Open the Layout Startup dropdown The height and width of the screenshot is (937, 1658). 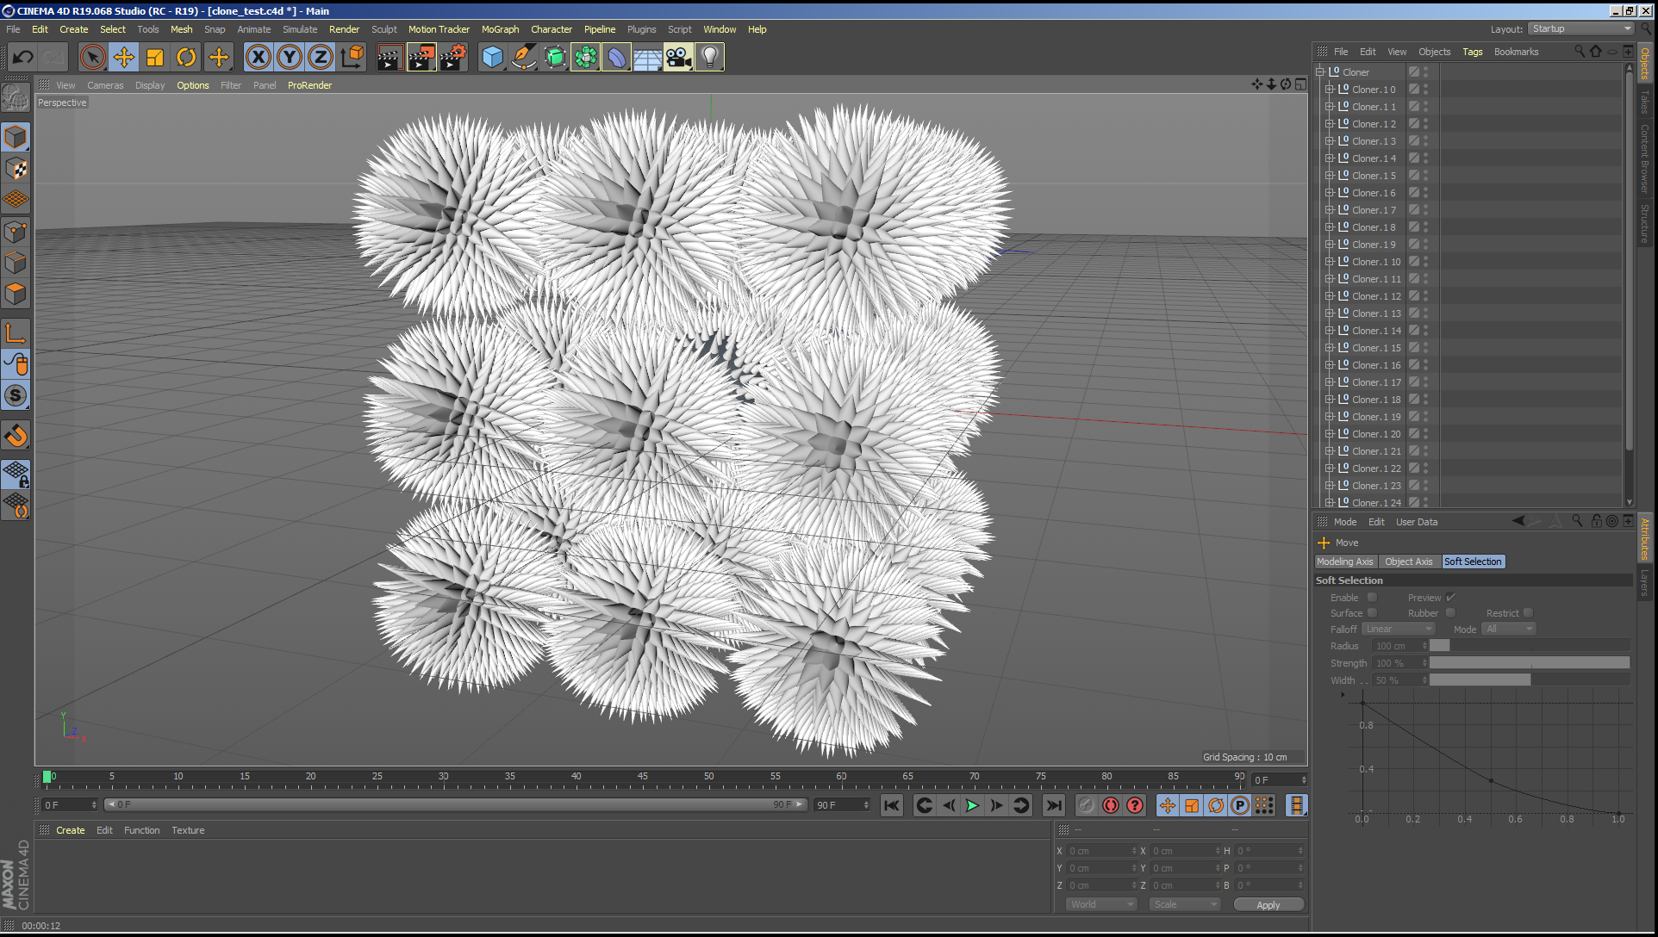(x=1581, y=28)
